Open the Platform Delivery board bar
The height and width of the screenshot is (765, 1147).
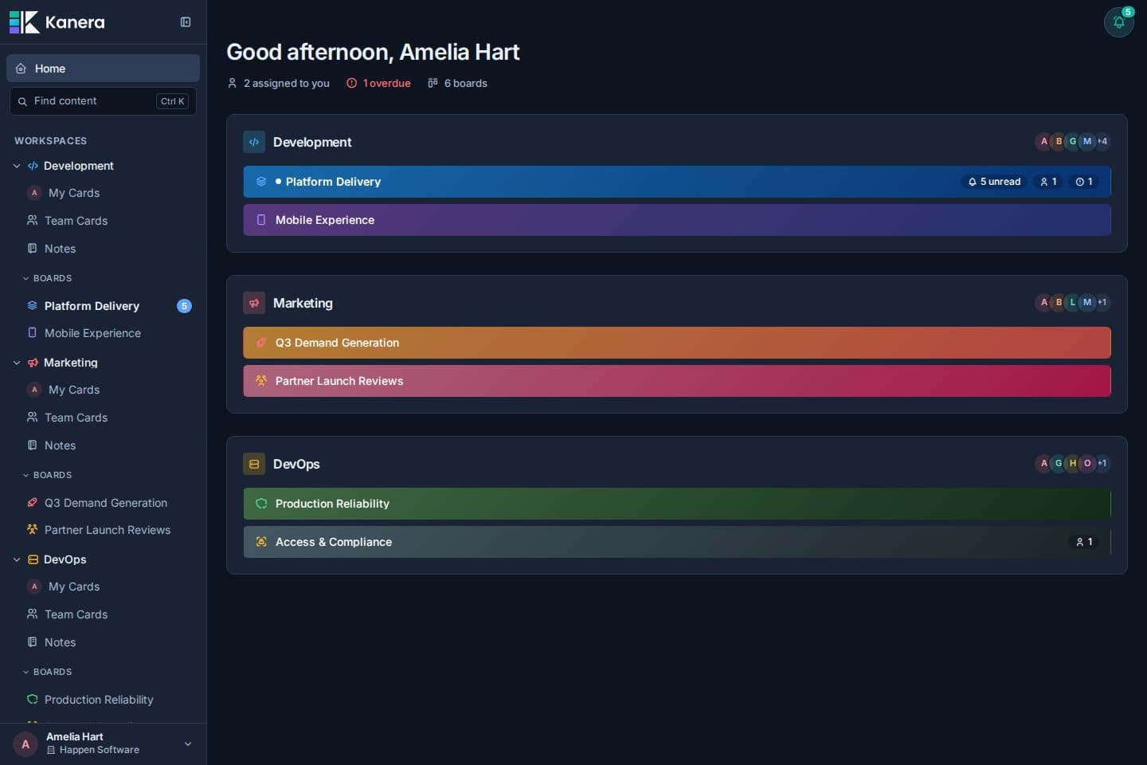(x=677, y=182)
